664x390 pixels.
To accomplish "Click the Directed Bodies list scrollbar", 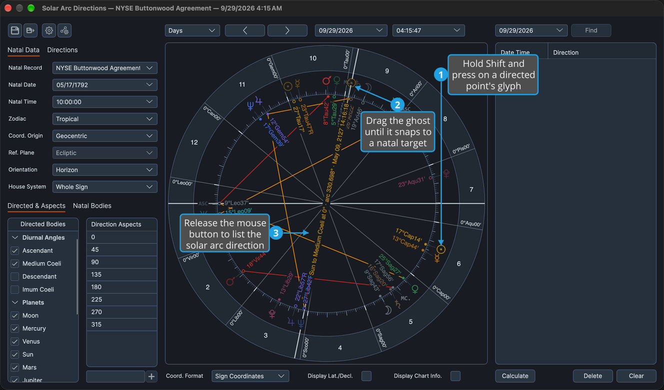I will (x=77, y=277).
